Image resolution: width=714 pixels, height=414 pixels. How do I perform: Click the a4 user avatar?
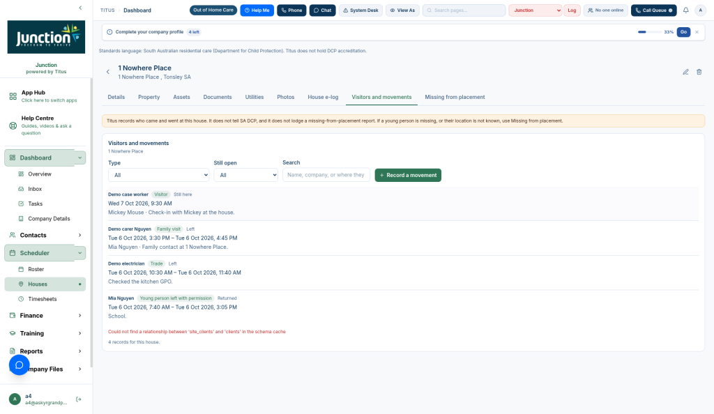(15, 399)
